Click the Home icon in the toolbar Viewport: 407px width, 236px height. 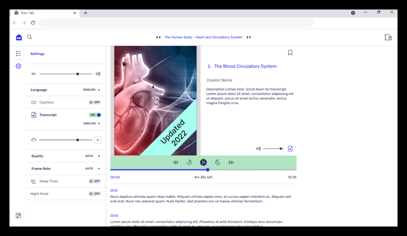pyautogui.click(x=18, y=37)
